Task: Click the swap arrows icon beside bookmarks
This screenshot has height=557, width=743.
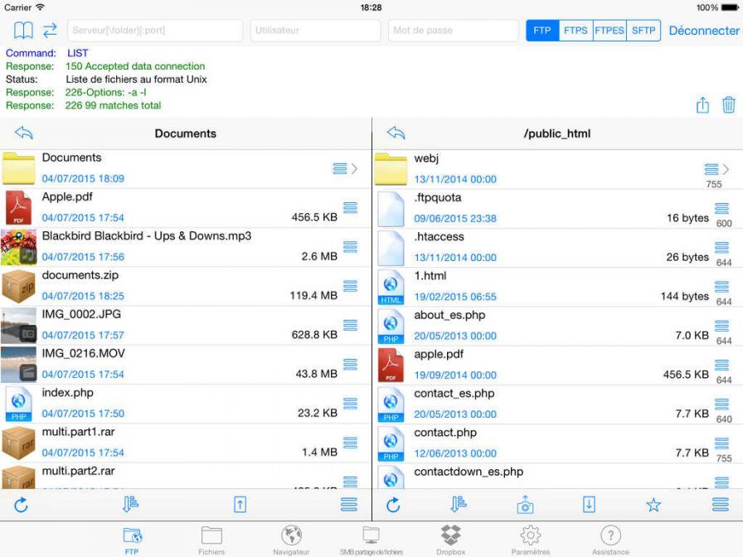Action: (50, 31)
